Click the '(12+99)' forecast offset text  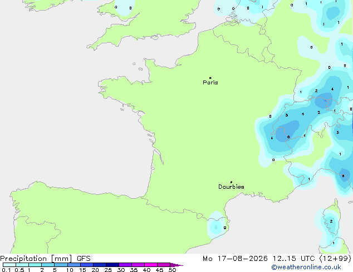[x=335, y=259]
